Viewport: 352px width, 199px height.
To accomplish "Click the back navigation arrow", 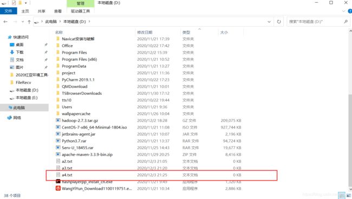I will (5, 22).
